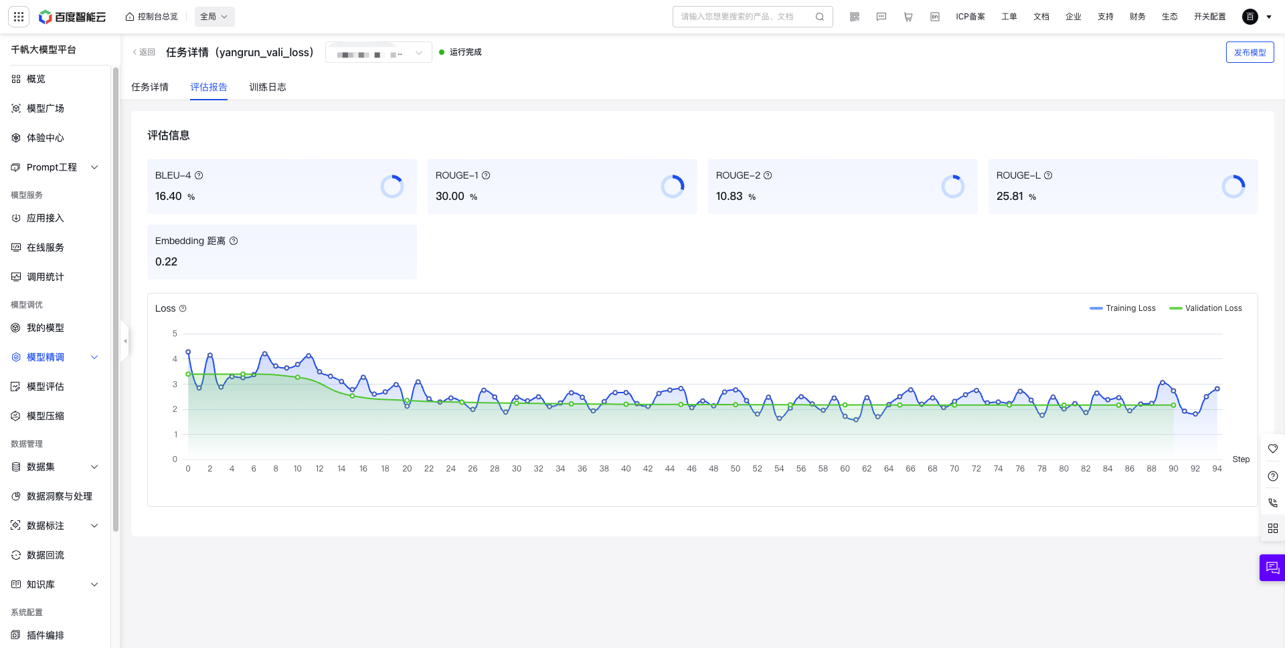Switch to the 任务详情 tab

pyautogui.click(x=150, y=87)
